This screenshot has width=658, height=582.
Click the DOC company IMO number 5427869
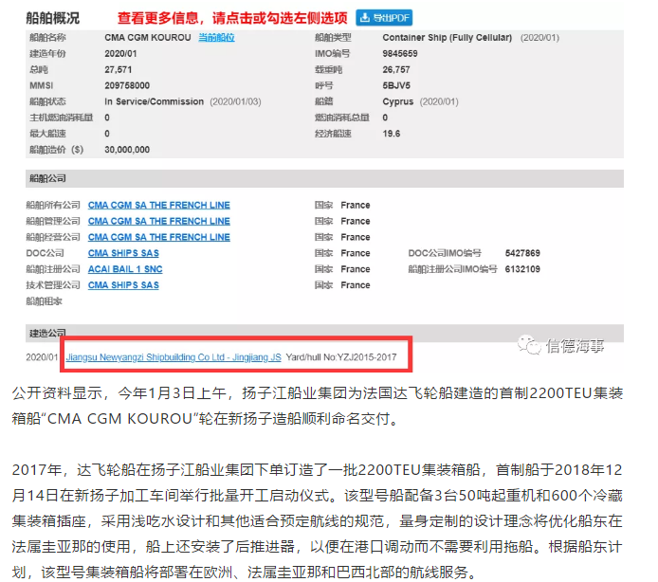click(x=521, y=253)
